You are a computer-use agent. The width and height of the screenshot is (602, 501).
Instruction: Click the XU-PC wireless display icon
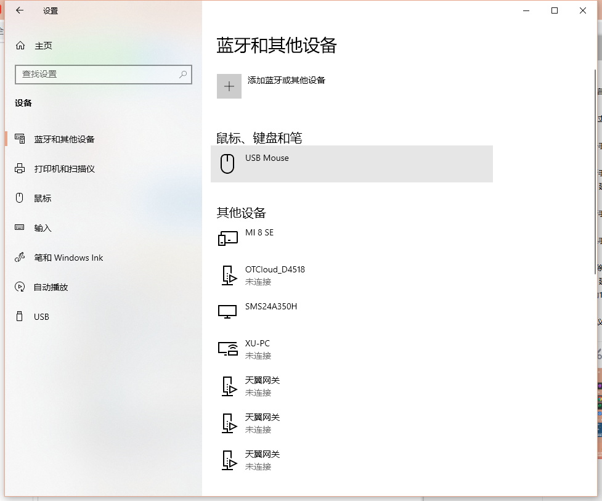tap(228, 348)
